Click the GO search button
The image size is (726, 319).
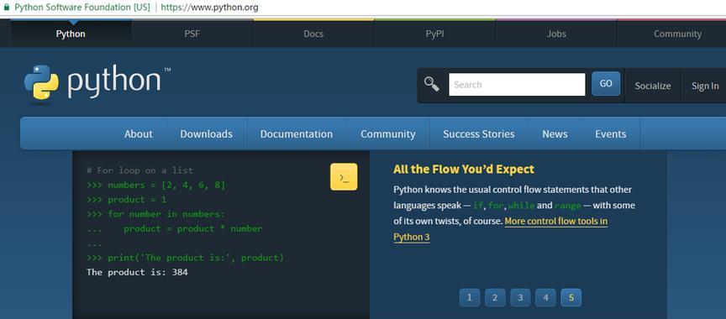(606, 84)
